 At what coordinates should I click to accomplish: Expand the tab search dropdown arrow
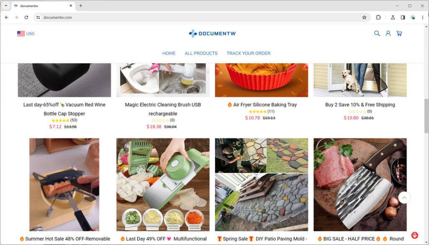pyautogui.click(x=6, y=5)
